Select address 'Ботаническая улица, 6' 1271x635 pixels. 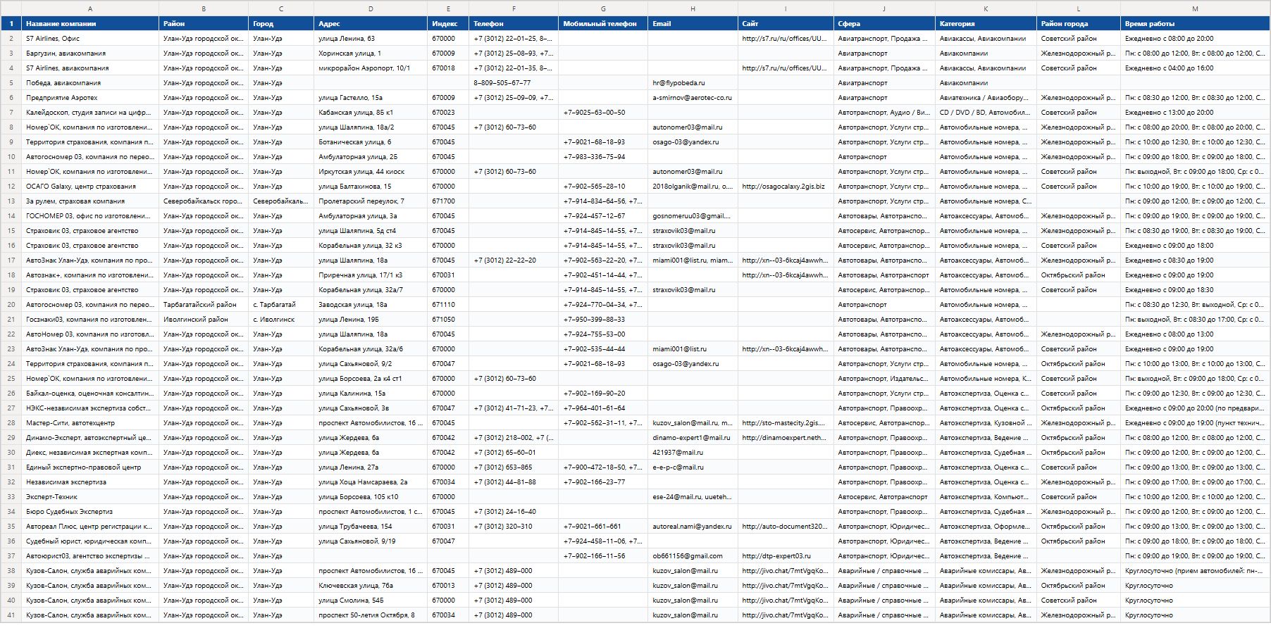point(371,142)
